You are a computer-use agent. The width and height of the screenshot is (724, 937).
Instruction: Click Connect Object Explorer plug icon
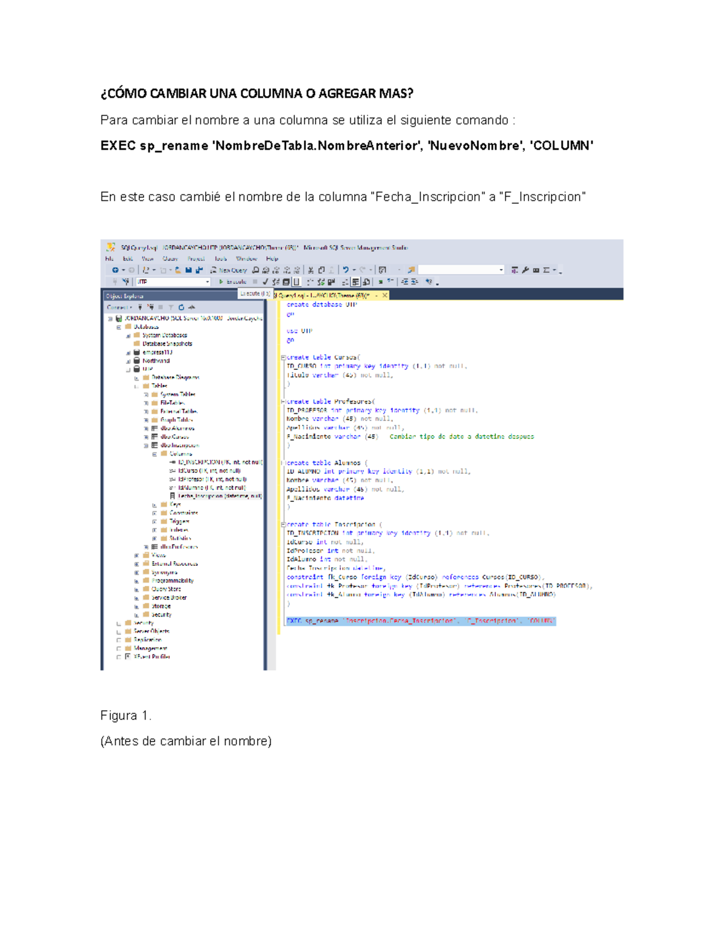[x=140, y=307]
